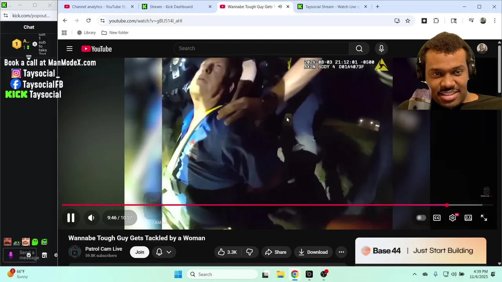Switch to theater mode

click(x=468, y=218)
